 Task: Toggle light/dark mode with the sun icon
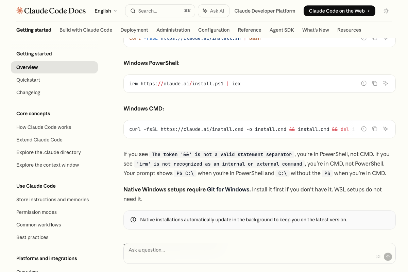pyautogui.click(x=386, y=11)
